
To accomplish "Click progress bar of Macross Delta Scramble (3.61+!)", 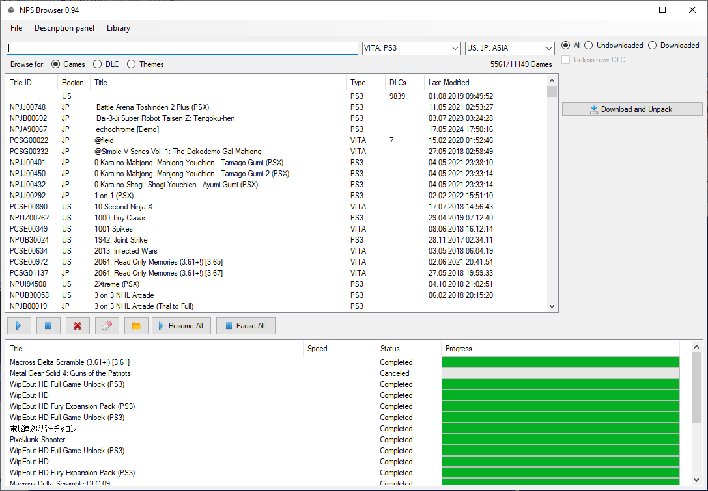I will tap(560, 362).
